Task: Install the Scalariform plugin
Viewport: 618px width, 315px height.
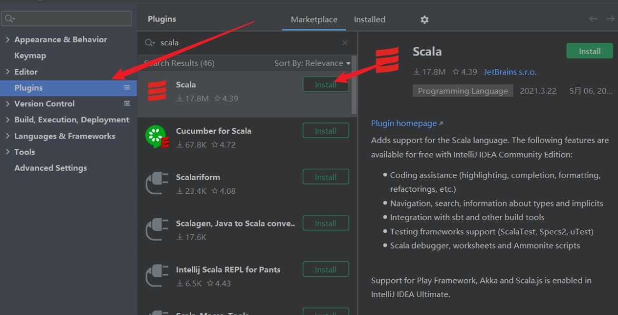Action: [325, 177]
